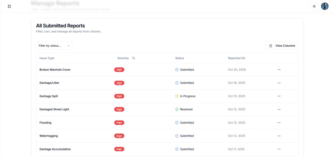The width and height of the screenshot is (333, 157).
Task: Click the Resolved status text
Action: click(x=186, y=109)
